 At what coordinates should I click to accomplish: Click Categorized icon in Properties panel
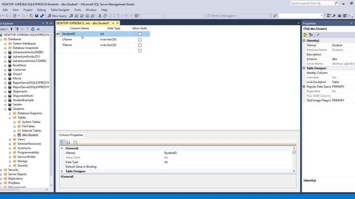pos(305,35)
